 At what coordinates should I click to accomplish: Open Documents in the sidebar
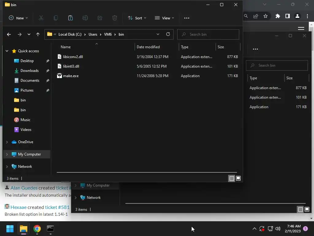pyautogui.click(x=30, y=81)
